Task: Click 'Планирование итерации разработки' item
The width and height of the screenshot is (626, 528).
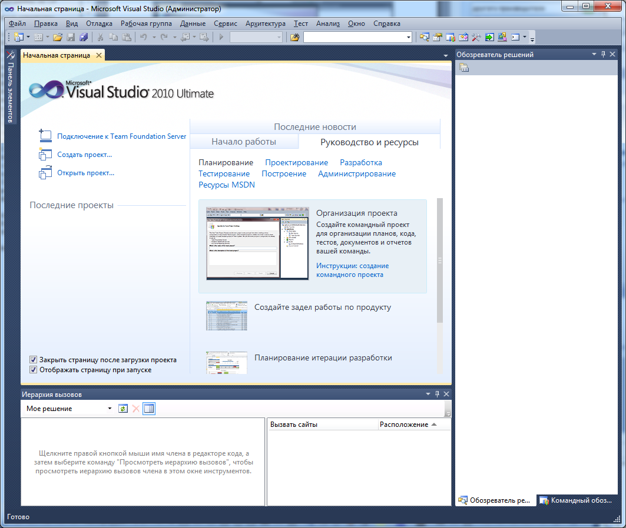Action: coord(323,358)
